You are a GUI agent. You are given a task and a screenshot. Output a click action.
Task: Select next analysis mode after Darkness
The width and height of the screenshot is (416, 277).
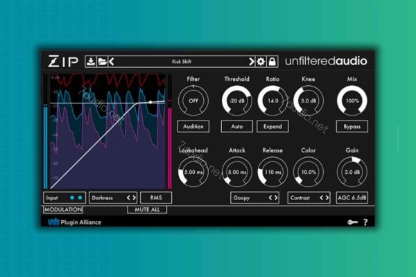(x=134, y=198)
